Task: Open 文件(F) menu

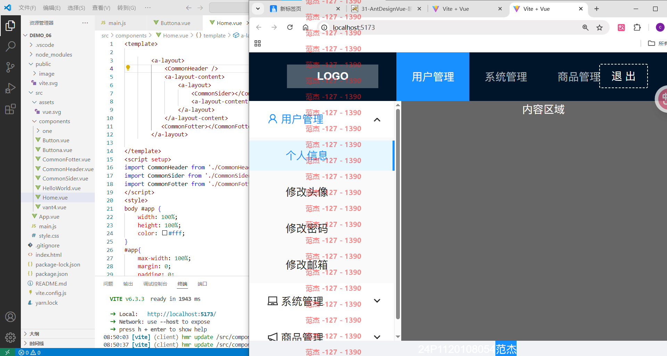Action: coord(27,8)
